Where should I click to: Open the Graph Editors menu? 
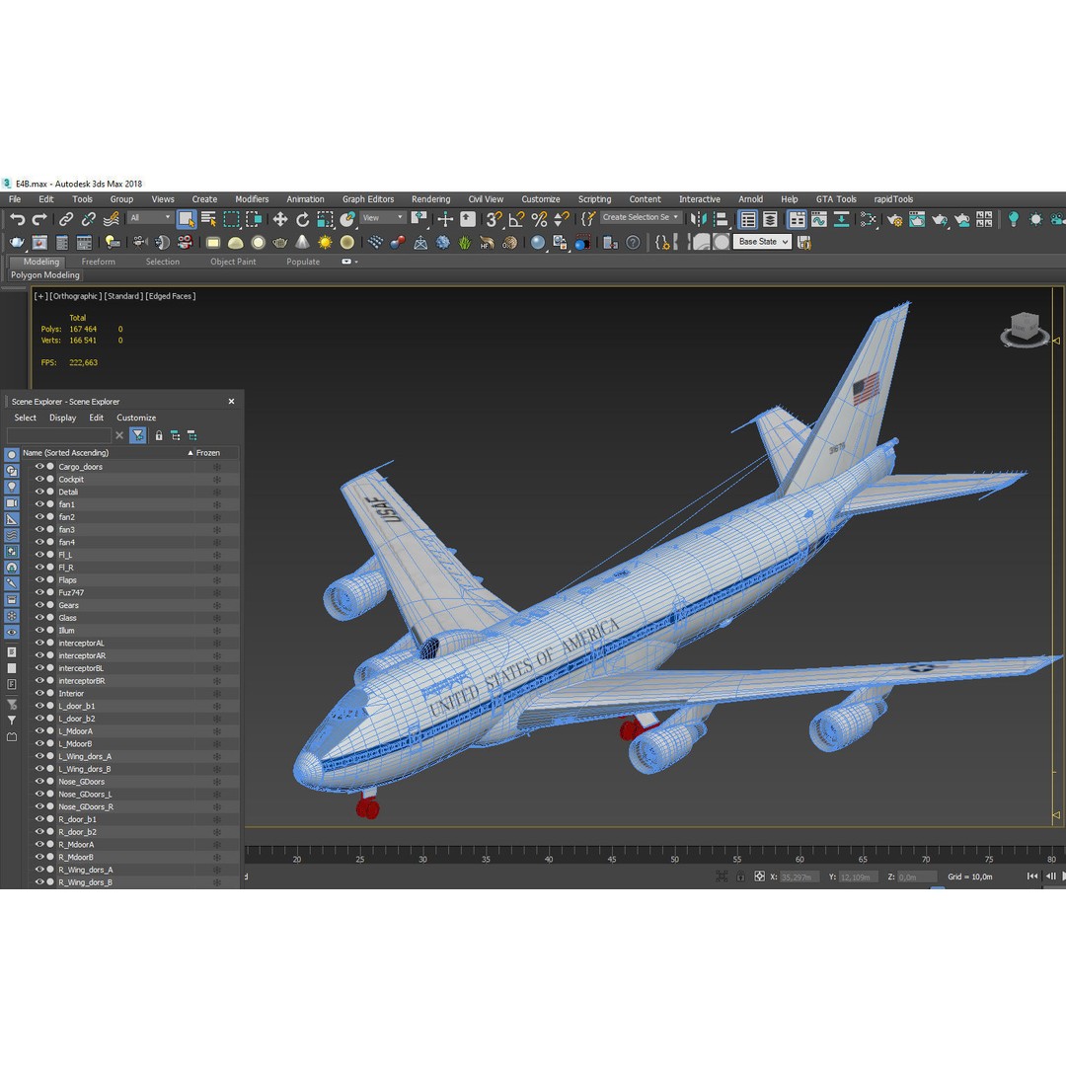tap(368, 199)
